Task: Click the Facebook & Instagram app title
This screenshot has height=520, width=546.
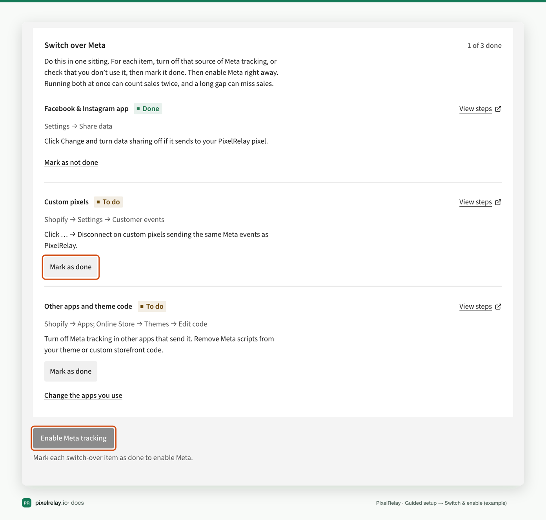Action: (86, 109)
